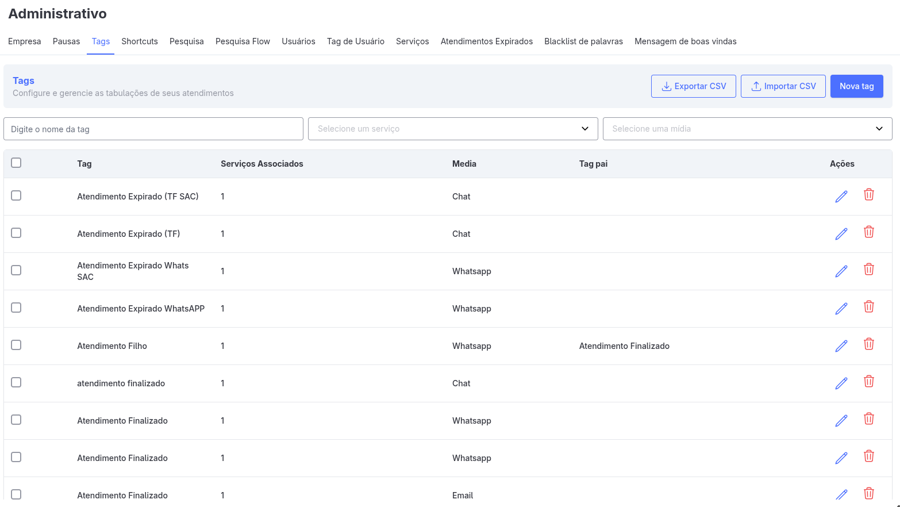Focus the tag name search field

(x=153, y=129)
